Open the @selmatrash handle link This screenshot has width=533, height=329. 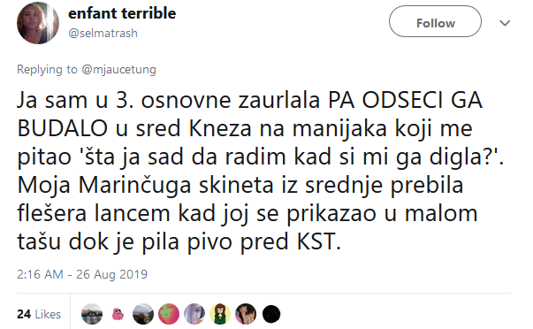click(103, 34)
